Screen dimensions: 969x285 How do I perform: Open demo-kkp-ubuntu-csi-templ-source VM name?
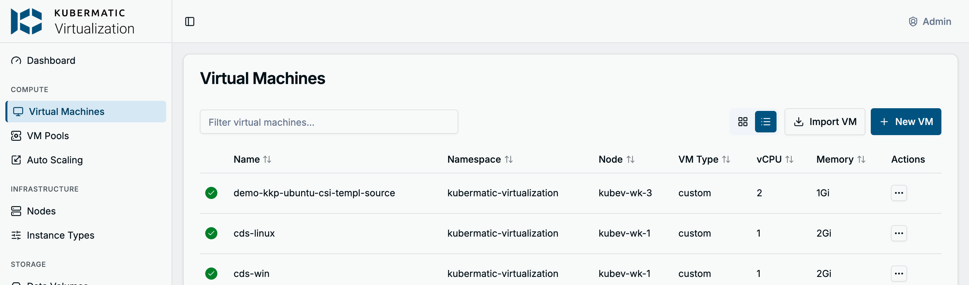(314, 193)
